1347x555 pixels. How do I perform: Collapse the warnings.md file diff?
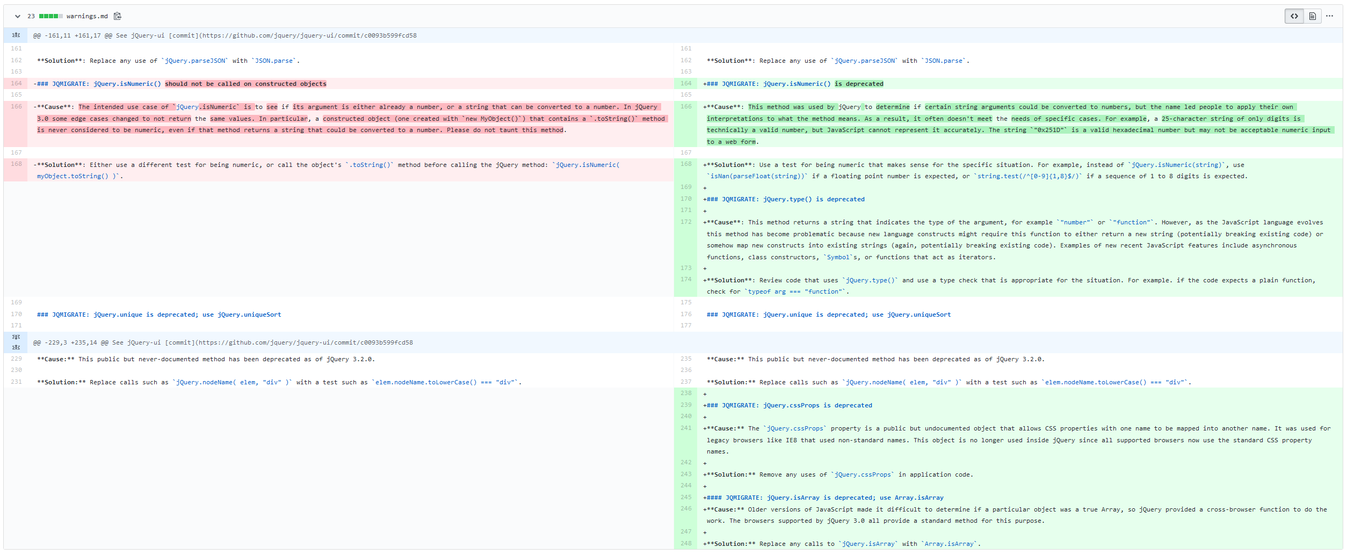pyautogui.click(x=17, y=16)
